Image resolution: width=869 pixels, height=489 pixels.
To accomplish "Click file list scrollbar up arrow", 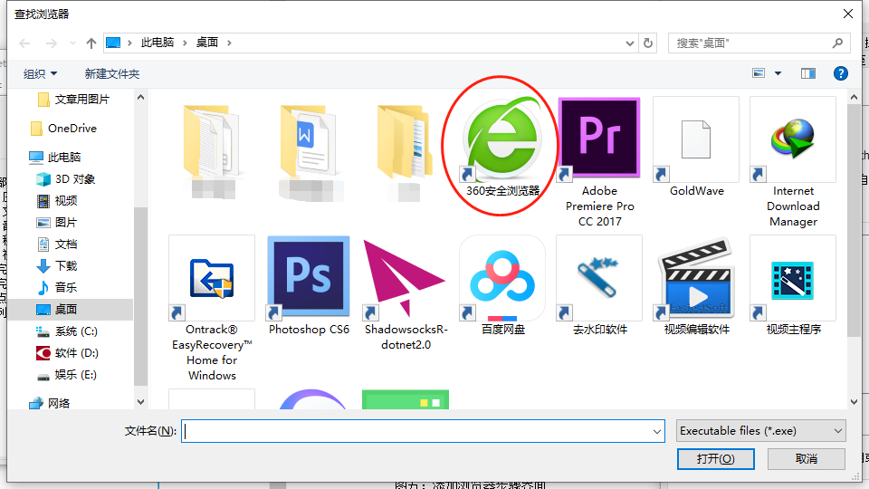I will 854,98.
